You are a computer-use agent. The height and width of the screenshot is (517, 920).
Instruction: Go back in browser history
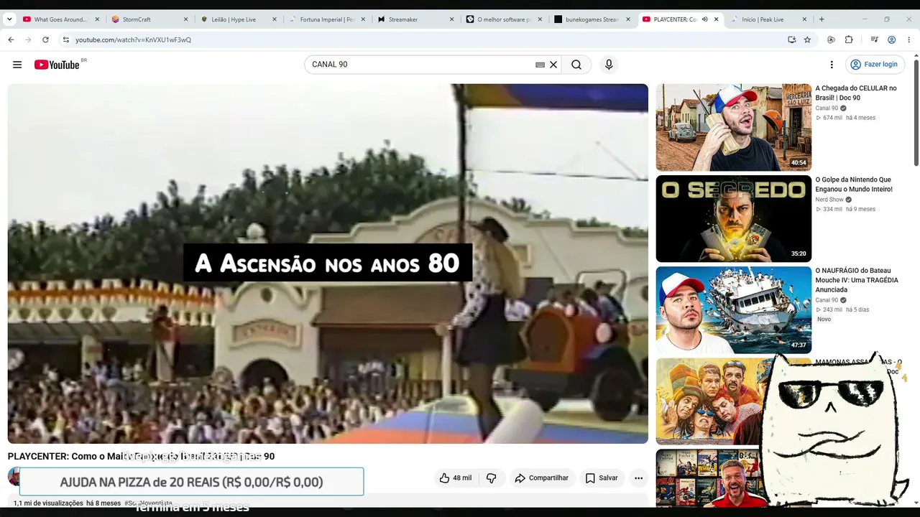[11, 39]
